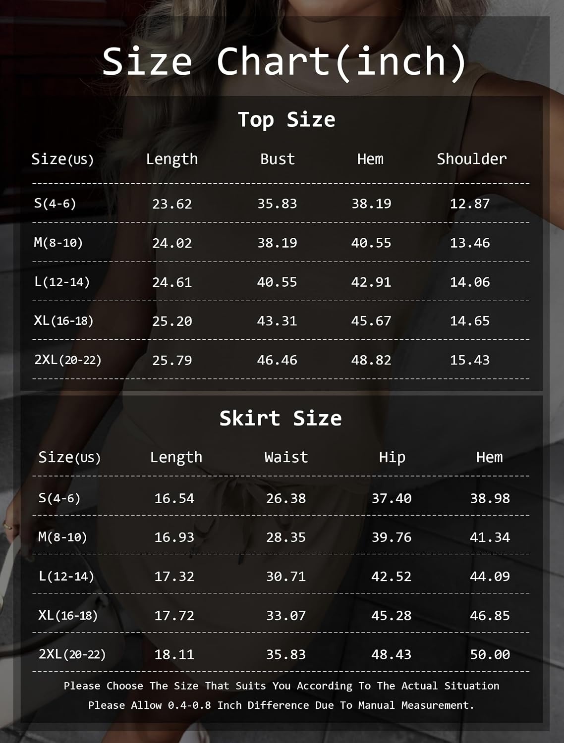
Task: Click the skirt 2XL hem value 50.00
Action: click(490, 654)
